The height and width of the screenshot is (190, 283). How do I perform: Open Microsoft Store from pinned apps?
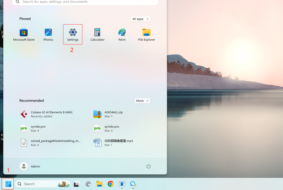coord(24,35)
